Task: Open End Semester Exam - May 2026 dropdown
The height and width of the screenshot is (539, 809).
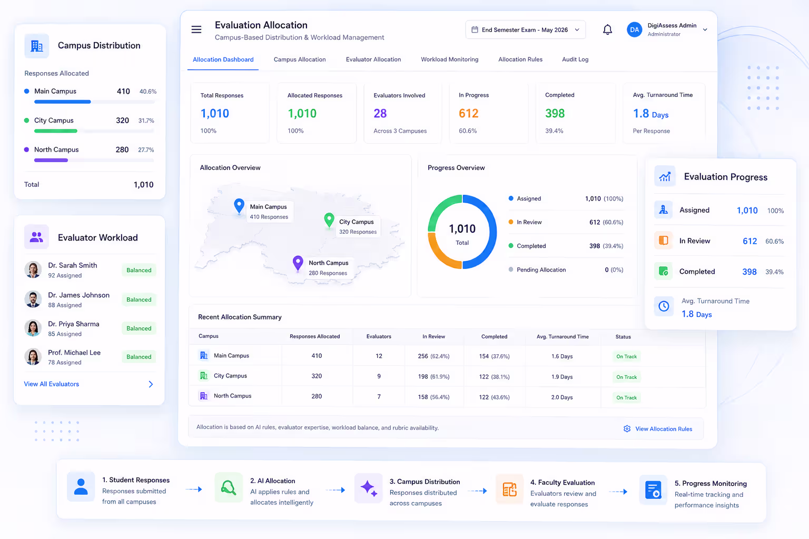Action: (x=525, y=30)
